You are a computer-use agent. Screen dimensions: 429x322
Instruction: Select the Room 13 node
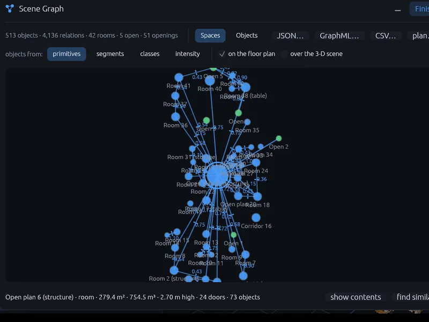coord(206,234)
